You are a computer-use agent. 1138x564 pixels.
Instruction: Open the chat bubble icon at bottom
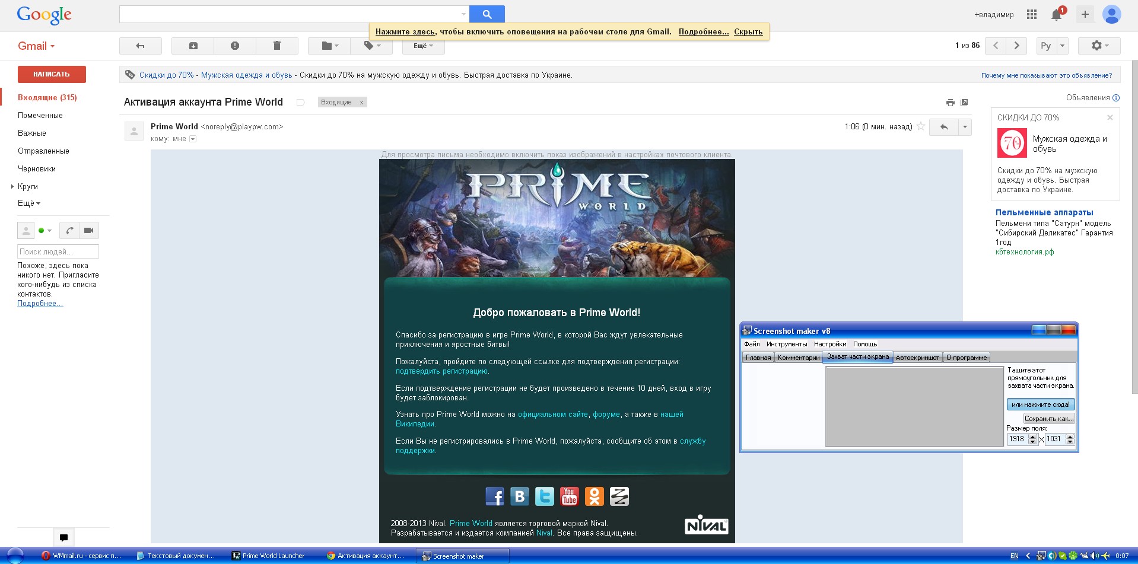pyautogui.click(x=63, y=537)
